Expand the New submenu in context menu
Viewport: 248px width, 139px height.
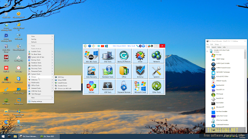[x=41, y=98]
